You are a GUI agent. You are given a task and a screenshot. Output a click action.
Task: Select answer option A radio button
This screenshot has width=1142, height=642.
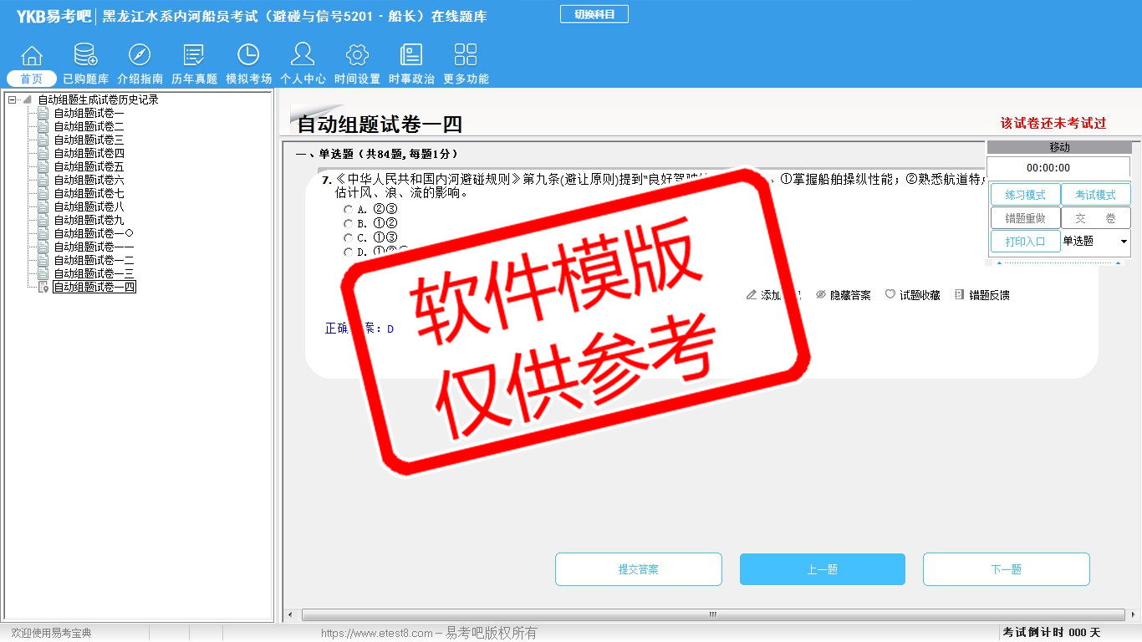pyautogui.click(x=349, y=209)
